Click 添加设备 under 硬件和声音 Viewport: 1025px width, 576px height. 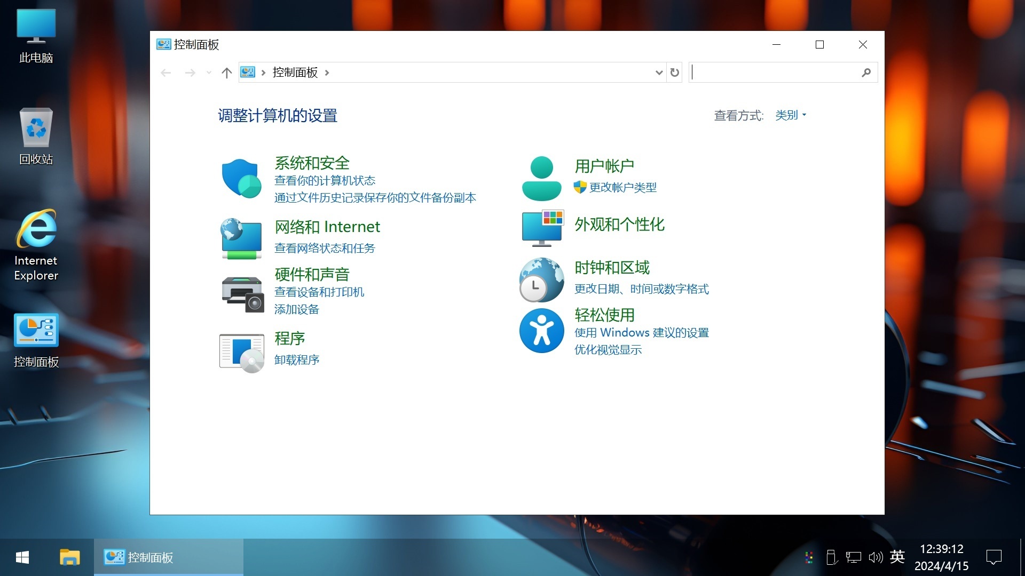tap(296, 309)
